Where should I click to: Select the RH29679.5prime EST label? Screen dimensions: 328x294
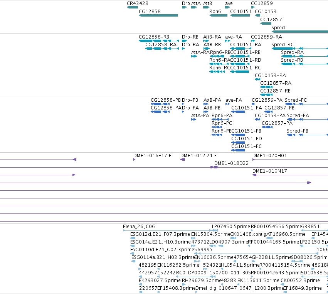(202, 281)
